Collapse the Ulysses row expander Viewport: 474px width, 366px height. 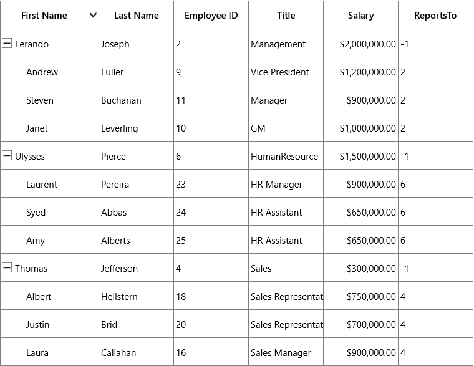7,156
